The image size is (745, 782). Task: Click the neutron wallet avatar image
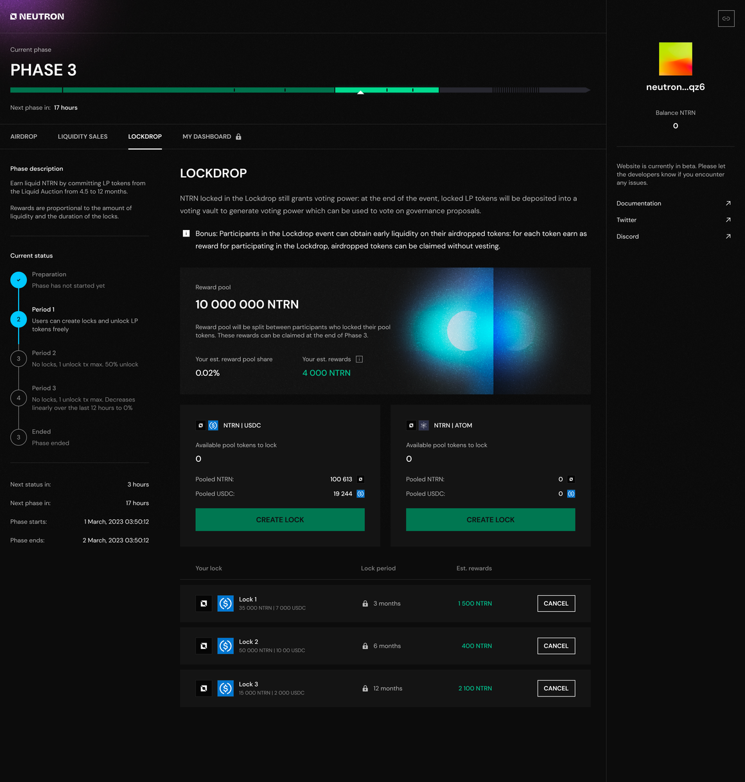[x=675, y=59]
